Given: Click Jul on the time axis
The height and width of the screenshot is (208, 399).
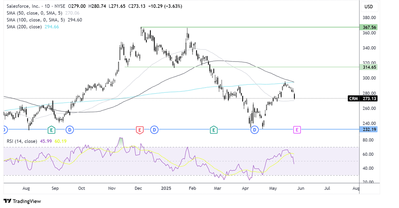Looking at the screenshot, I should tap(327, 188).
